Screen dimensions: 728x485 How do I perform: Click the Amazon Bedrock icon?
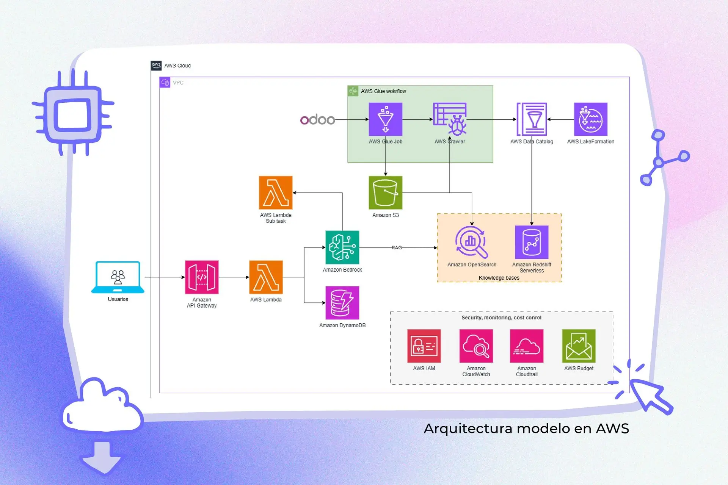[x=342, y=247]
